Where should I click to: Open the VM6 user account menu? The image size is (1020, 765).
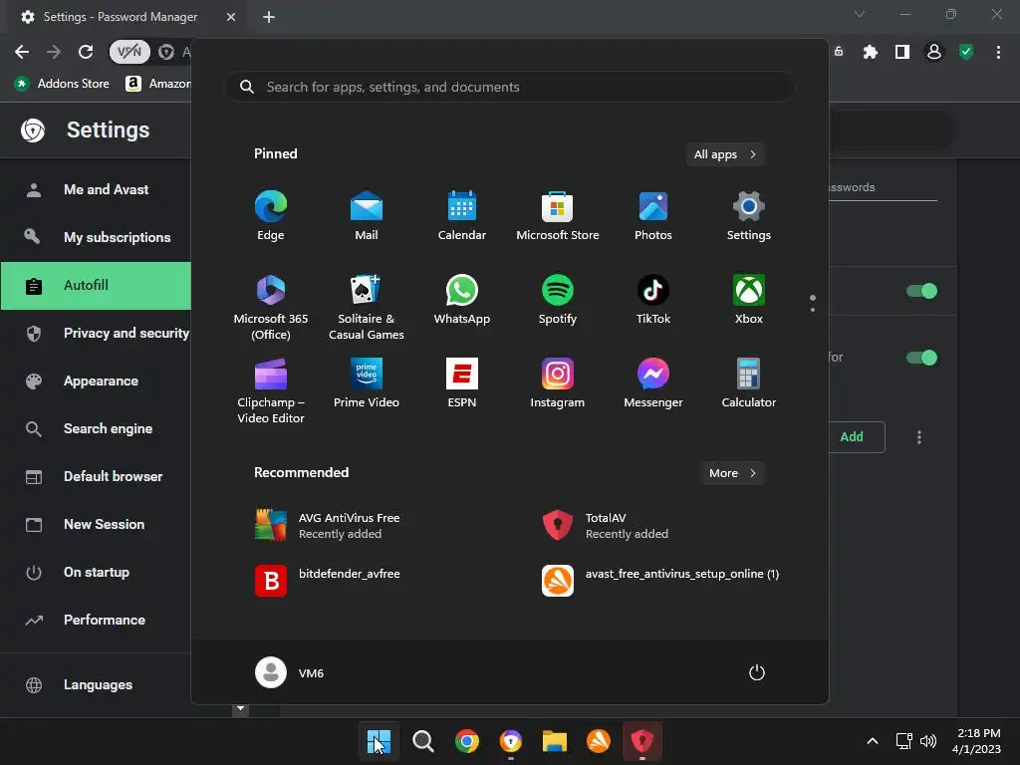tap(290, 672)
